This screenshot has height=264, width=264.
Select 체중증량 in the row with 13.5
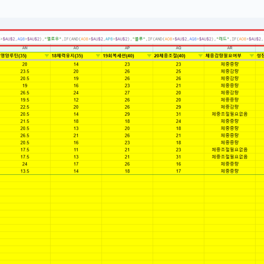click(230, 171)
